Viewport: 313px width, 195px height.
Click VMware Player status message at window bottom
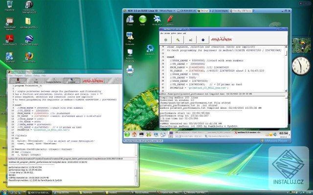[143, 141]
